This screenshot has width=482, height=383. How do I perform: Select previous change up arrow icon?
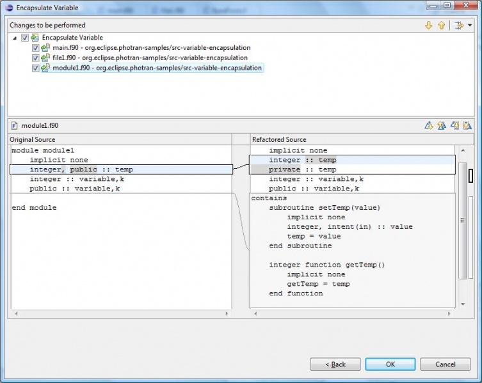tap(442, 25)
